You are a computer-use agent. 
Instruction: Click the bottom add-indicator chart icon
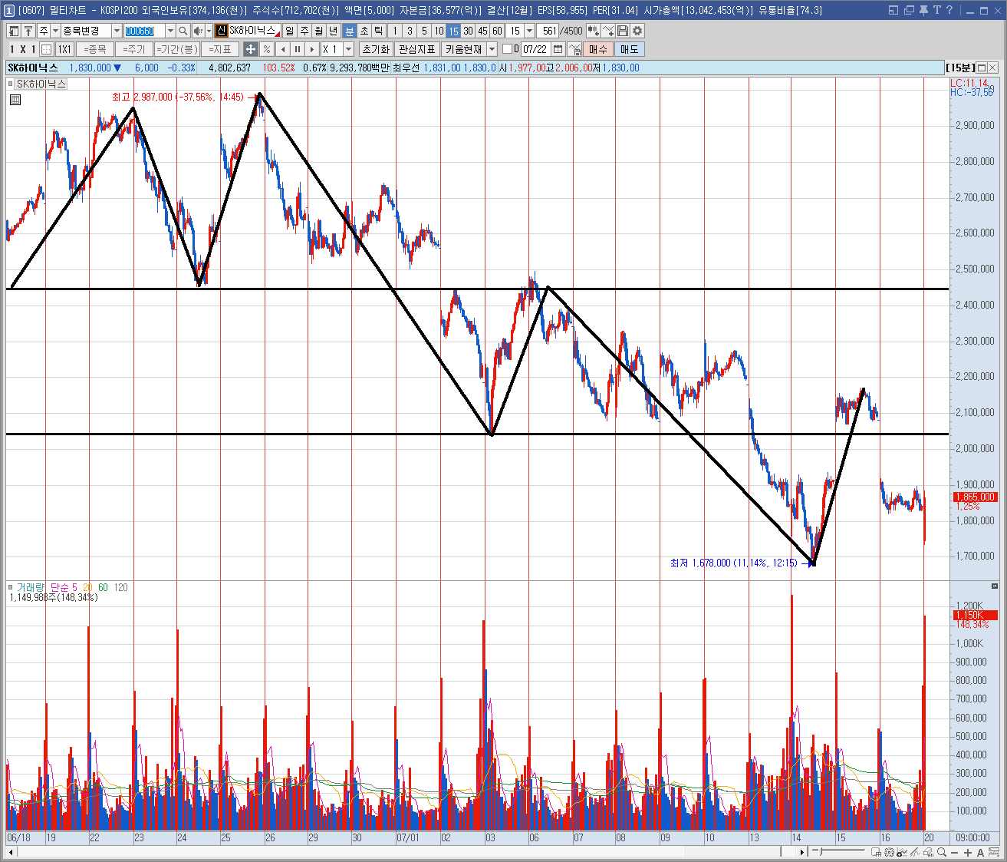902,853
